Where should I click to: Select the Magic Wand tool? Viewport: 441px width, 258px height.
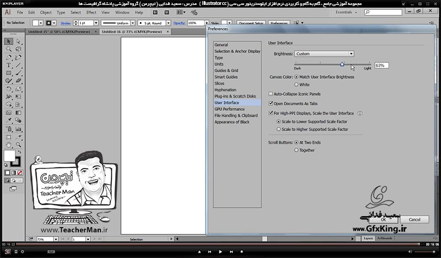(x=9, y=49)
